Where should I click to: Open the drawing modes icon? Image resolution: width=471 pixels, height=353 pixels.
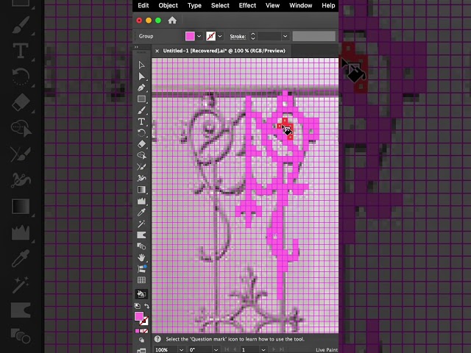click(141, 340)
